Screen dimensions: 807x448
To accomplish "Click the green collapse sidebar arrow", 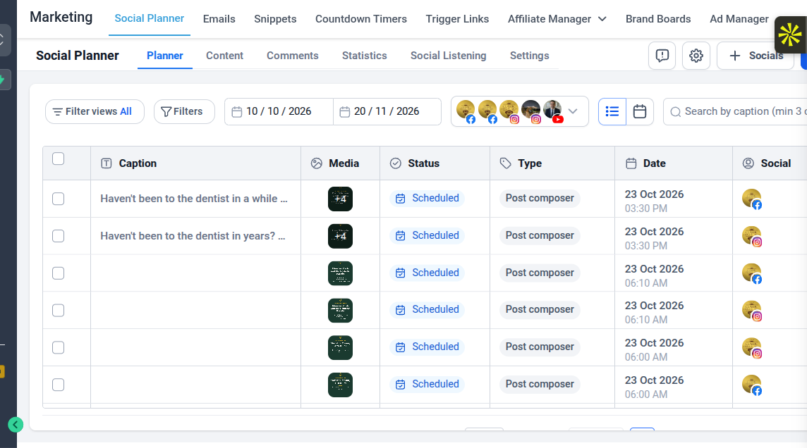I will [x=16, y=425].
